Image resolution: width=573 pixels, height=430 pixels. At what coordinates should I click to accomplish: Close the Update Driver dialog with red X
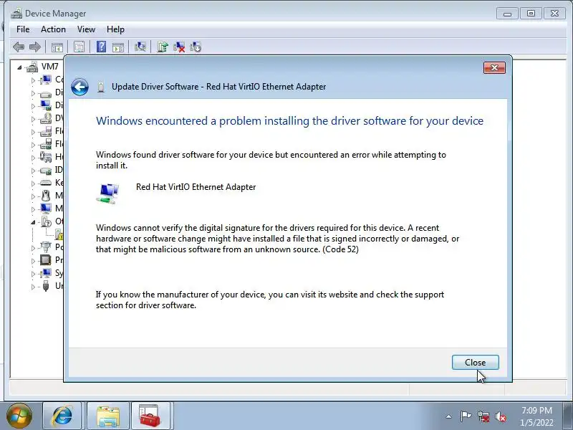tap(494, 67)
